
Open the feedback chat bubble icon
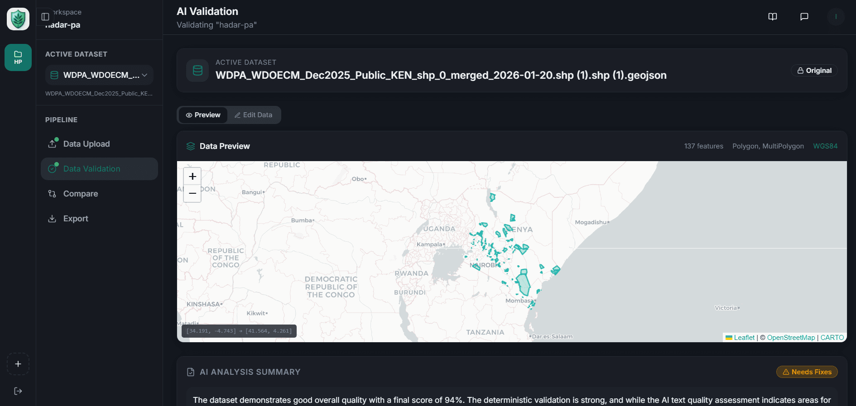coord(804,17)
